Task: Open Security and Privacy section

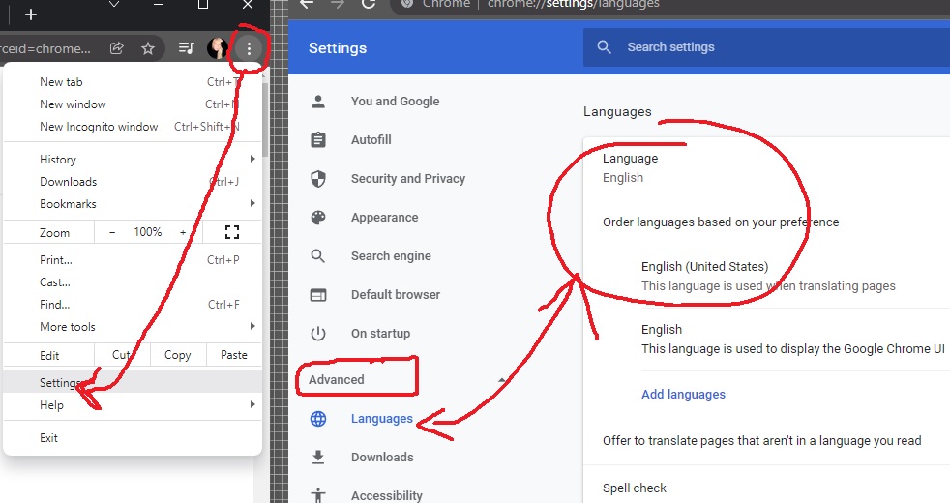Action: (x=408, y=179)
